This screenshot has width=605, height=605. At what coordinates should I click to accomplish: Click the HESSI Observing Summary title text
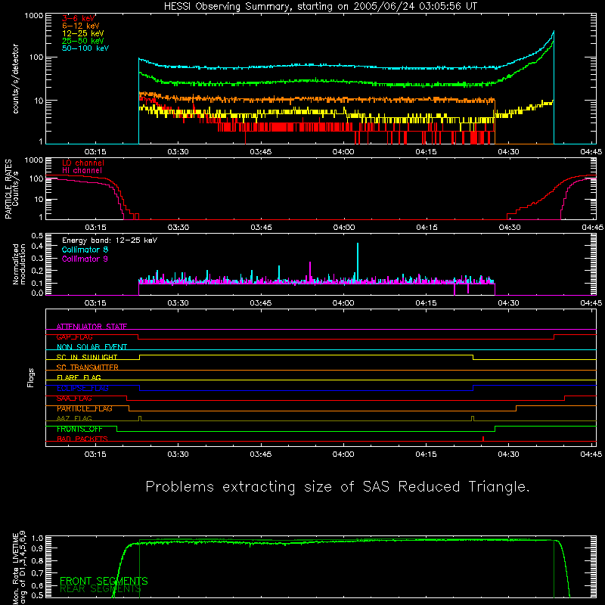320,7
